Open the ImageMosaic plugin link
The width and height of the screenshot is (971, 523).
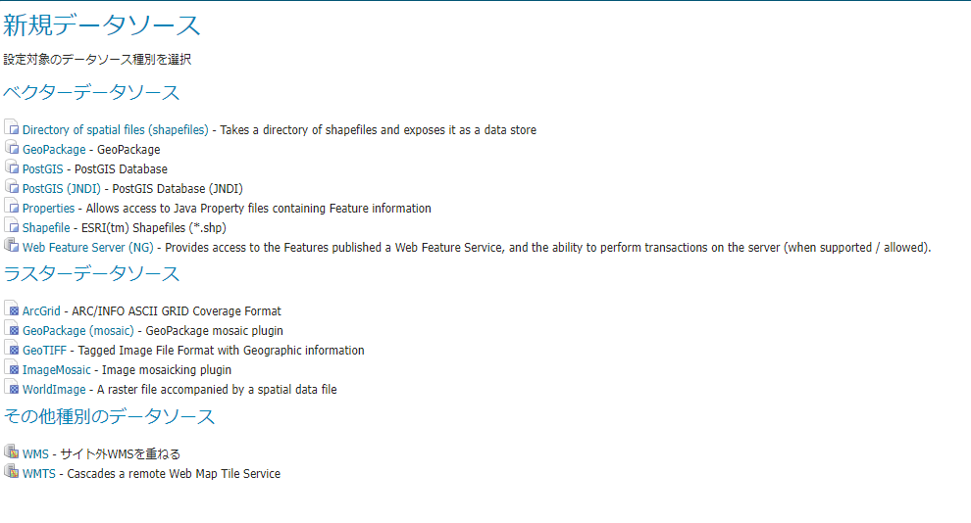[57, 370]
